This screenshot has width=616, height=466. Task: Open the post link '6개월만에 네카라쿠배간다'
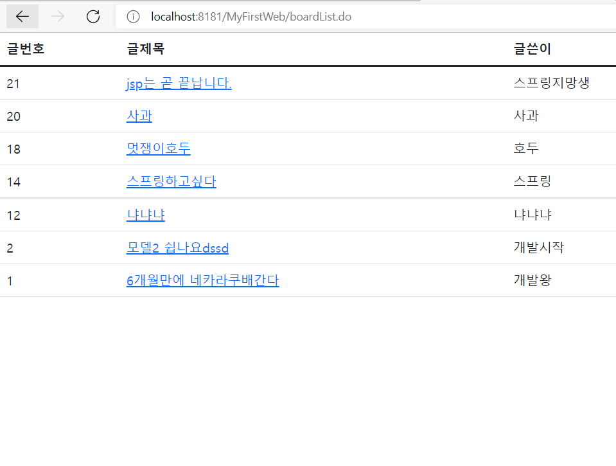point(203,280)
